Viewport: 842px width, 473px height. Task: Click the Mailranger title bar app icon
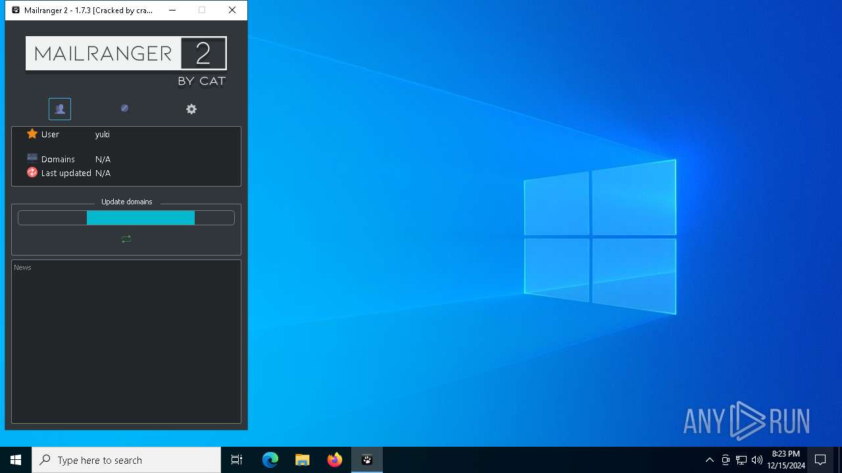pos(16,11)
